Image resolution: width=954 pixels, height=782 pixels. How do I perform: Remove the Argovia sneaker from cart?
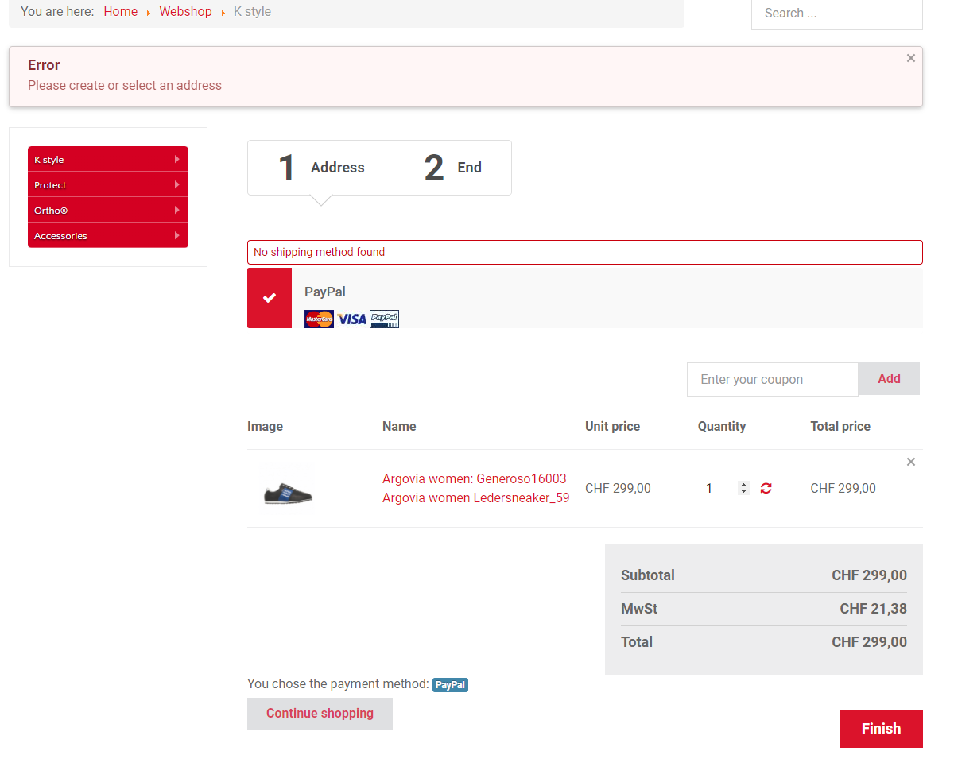tap(910, 462)
